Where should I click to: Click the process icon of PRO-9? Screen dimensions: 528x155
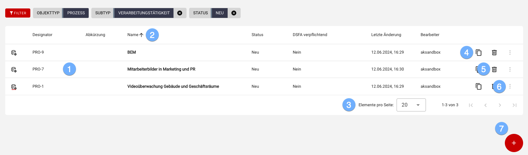pos(14,52)
